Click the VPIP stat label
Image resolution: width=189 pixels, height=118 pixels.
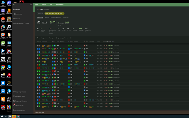pos(43,24)
